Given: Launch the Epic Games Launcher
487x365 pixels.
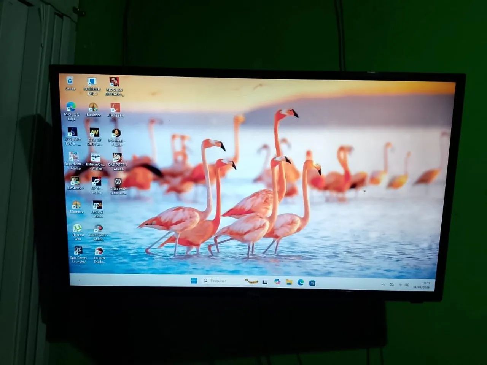Looking at the screenshot, I should pos(78,251).
